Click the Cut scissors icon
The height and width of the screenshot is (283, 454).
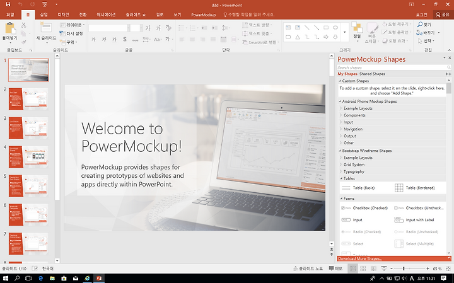[24, 25]
